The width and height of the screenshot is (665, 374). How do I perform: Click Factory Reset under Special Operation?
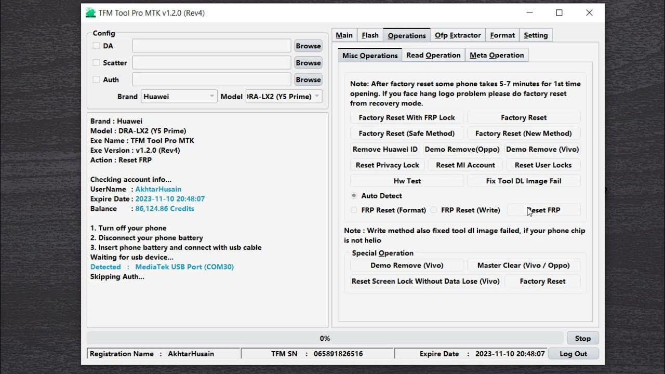click(542, 281)
